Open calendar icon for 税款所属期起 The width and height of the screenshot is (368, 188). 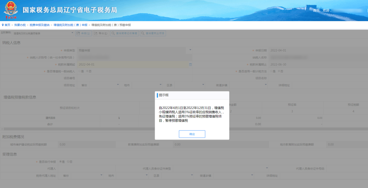click(190, 65)
